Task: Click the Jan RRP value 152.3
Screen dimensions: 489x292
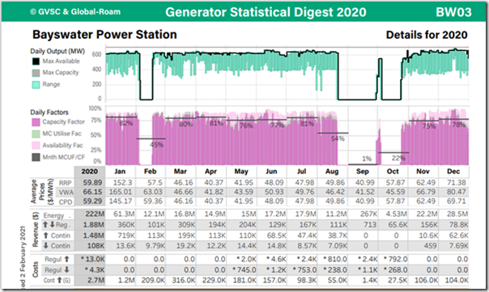Action: pos(122,183)
